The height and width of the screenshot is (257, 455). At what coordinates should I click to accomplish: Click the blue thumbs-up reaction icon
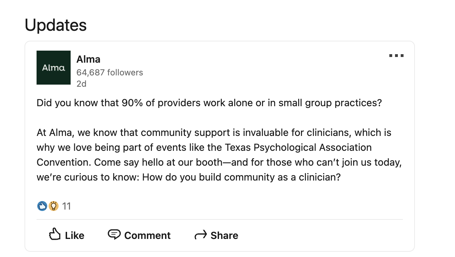(42, 206)
